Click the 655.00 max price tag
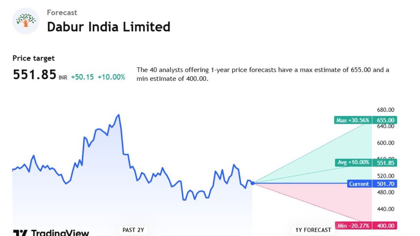 (x=386, y=120)
